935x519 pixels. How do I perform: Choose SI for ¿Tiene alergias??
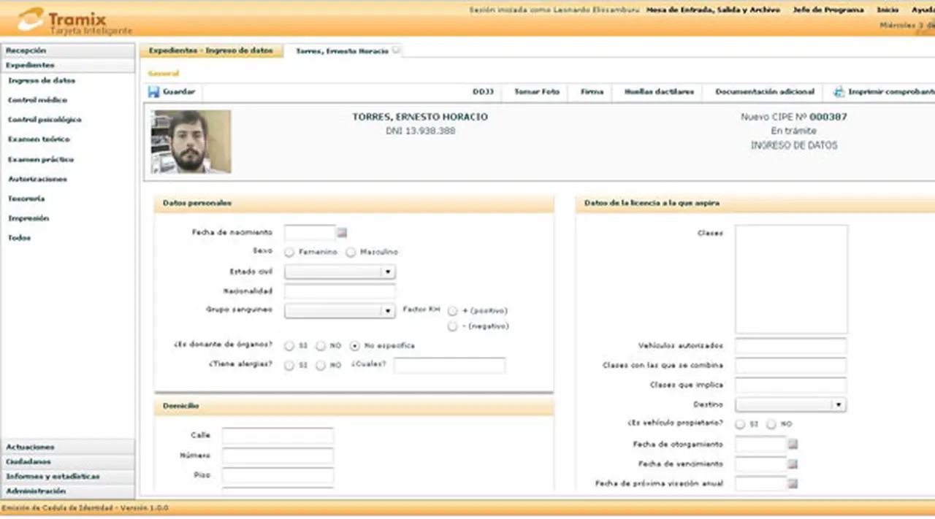(290, 365)
